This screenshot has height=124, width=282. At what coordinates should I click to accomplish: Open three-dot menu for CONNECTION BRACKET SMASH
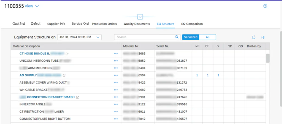(116, 97)
